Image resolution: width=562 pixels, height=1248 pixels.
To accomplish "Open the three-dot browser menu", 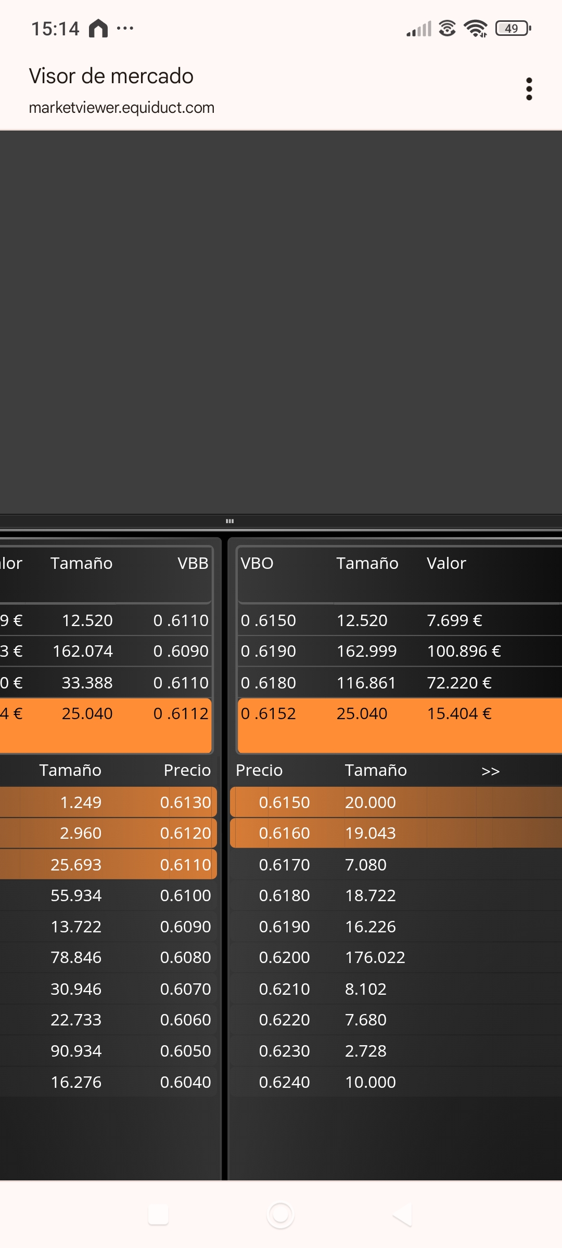I will click(x=529, y=89).
